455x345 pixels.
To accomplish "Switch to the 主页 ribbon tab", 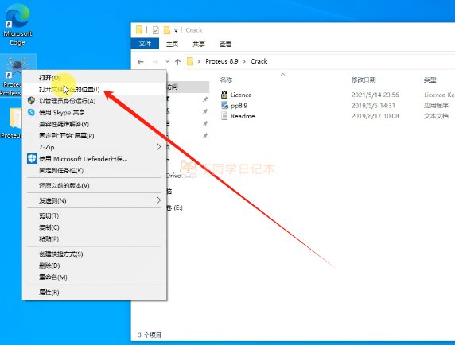I will pyautogui.click(x=172, y=44).
